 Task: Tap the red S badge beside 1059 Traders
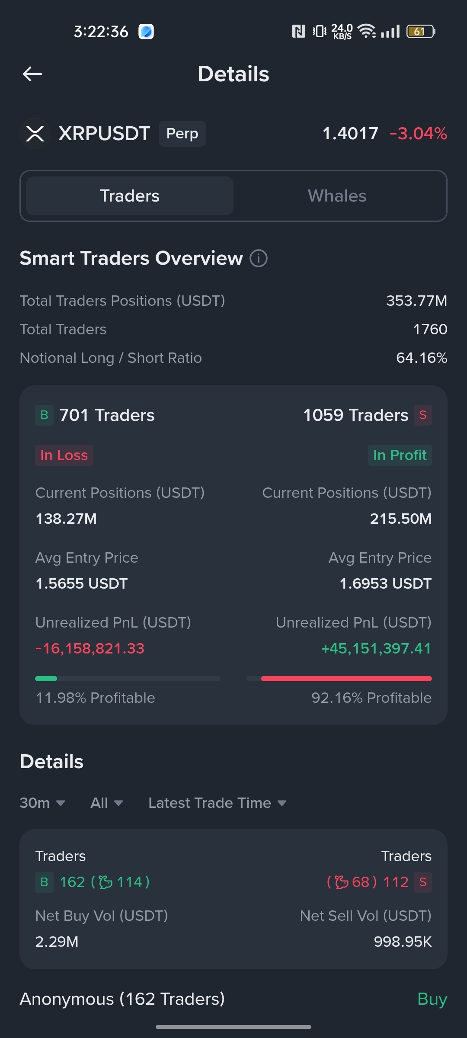423,415
